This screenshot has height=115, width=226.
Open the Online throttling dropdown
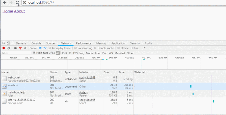tap(138, 48)
